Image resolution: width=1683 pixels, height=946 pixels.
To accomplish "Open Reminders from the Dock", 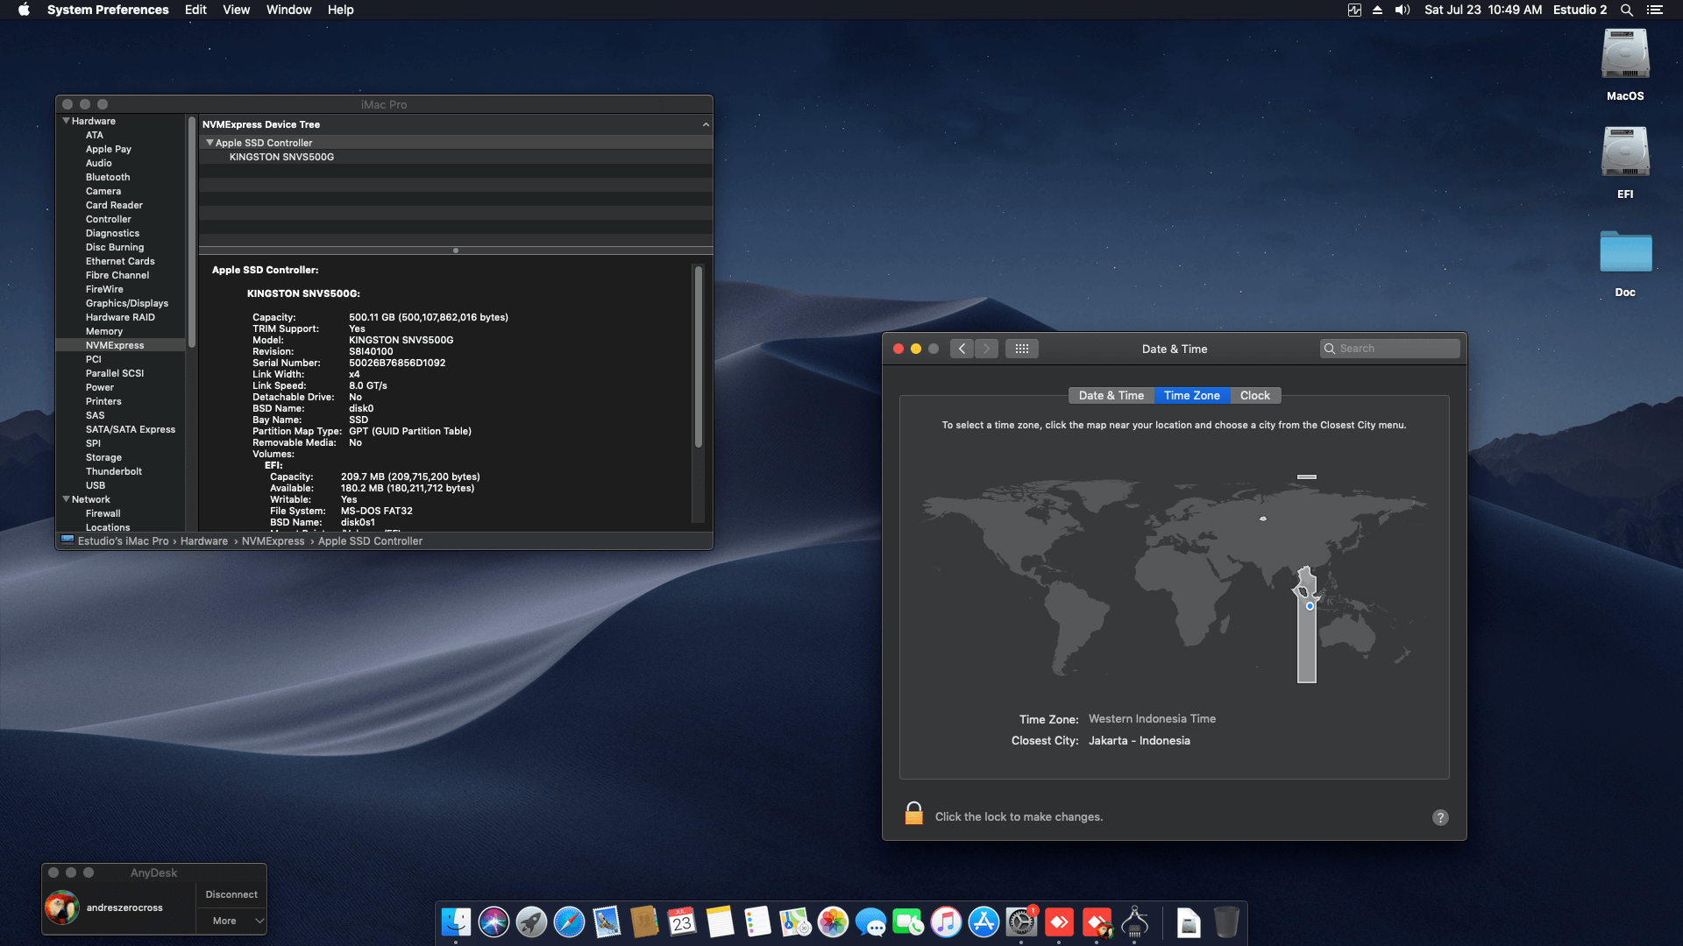I will coord(757,921).
